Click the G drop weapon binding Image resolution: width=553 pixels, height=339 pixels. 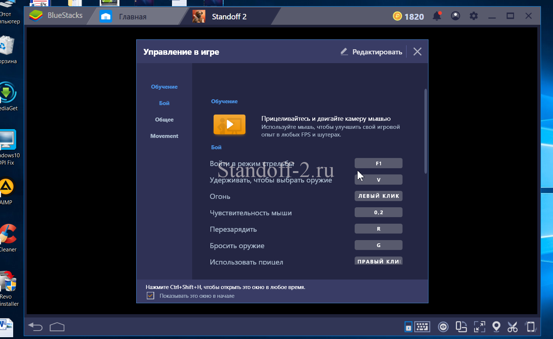tap(378, 245)
